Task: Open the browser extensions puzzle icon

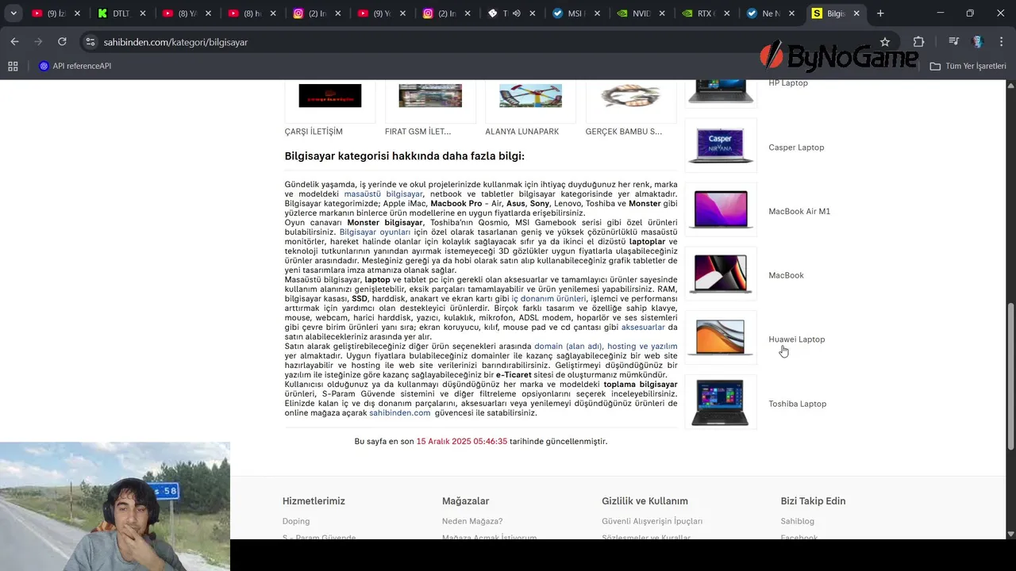Action: pyautogui.click(x=918, y=42)
